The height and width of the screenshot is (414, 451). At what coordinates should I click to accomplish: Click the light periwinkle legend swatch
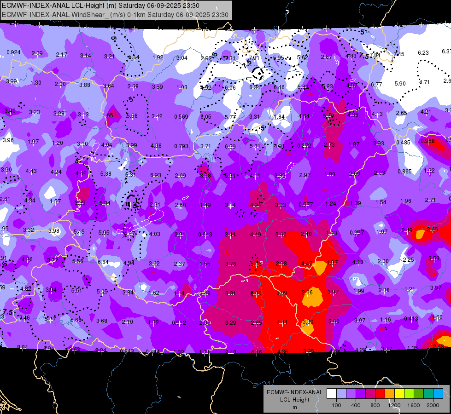(x=341, y=394)
